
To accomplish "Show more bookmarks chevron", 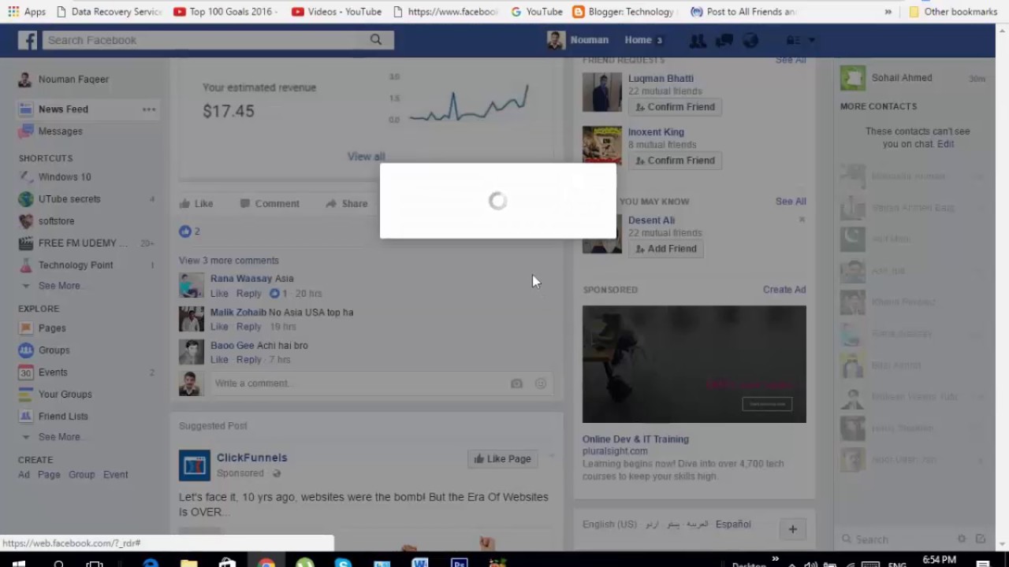I will pyautogui.click(x=888, y=12).
